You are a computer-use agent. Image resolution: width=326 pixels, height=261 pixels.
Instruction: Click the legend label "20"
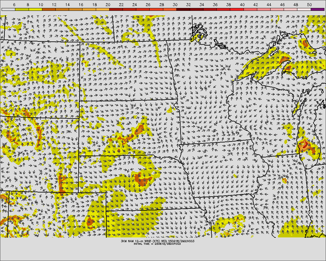tap(108, 4)
